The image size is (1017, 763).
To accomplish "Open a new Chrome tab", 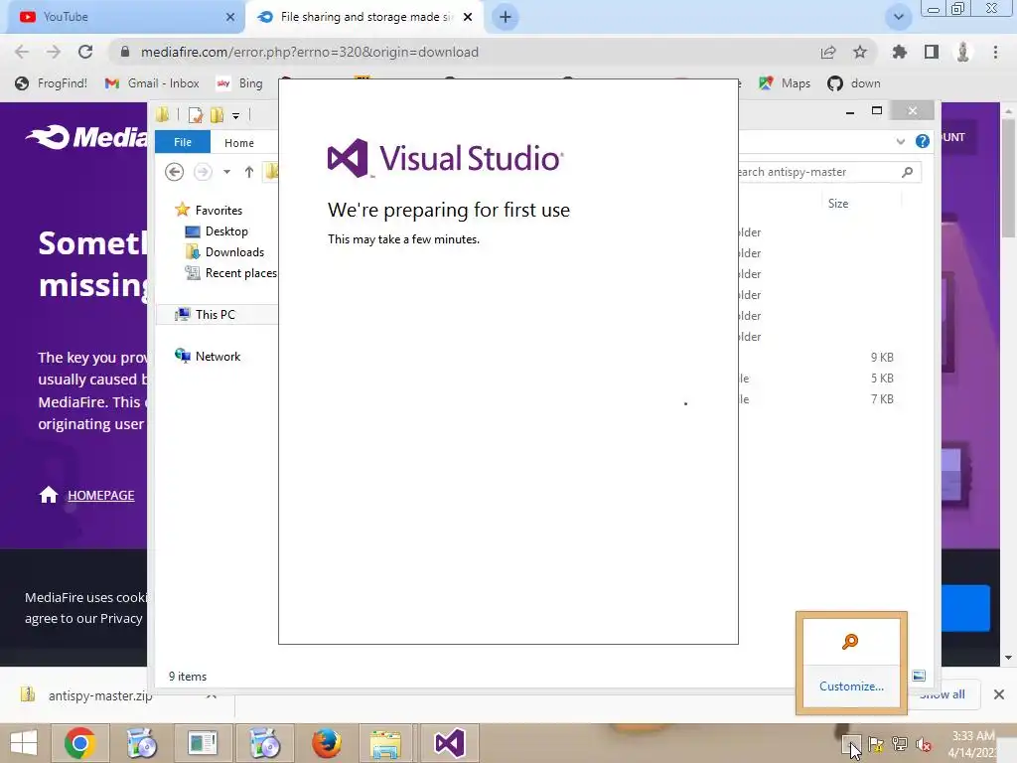I will coord(506,17).
